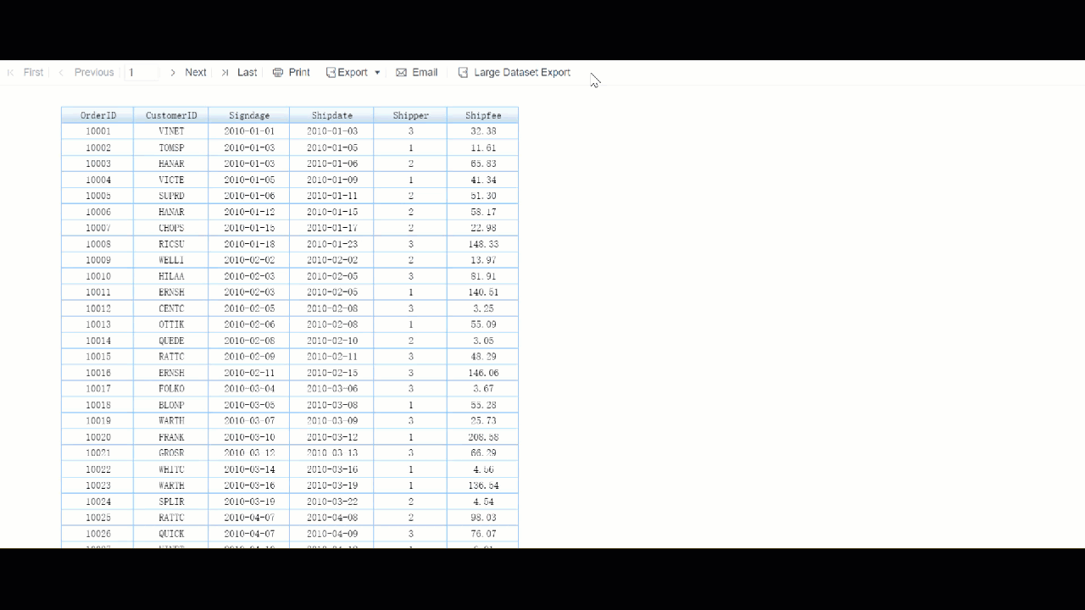The image size is (1085, 610).
Task: Click the First button
Action: 34,72
